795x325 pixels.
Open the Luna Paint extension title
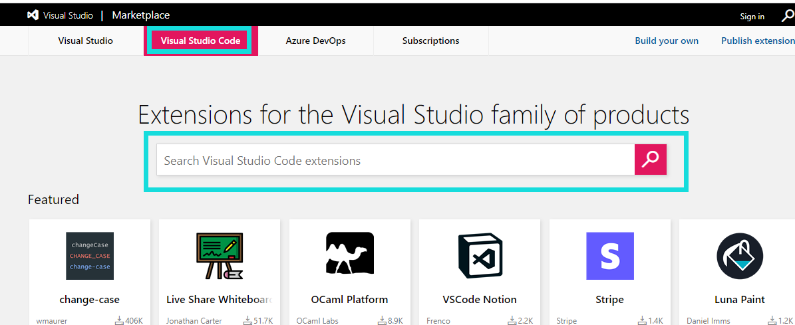coord(739,299)
